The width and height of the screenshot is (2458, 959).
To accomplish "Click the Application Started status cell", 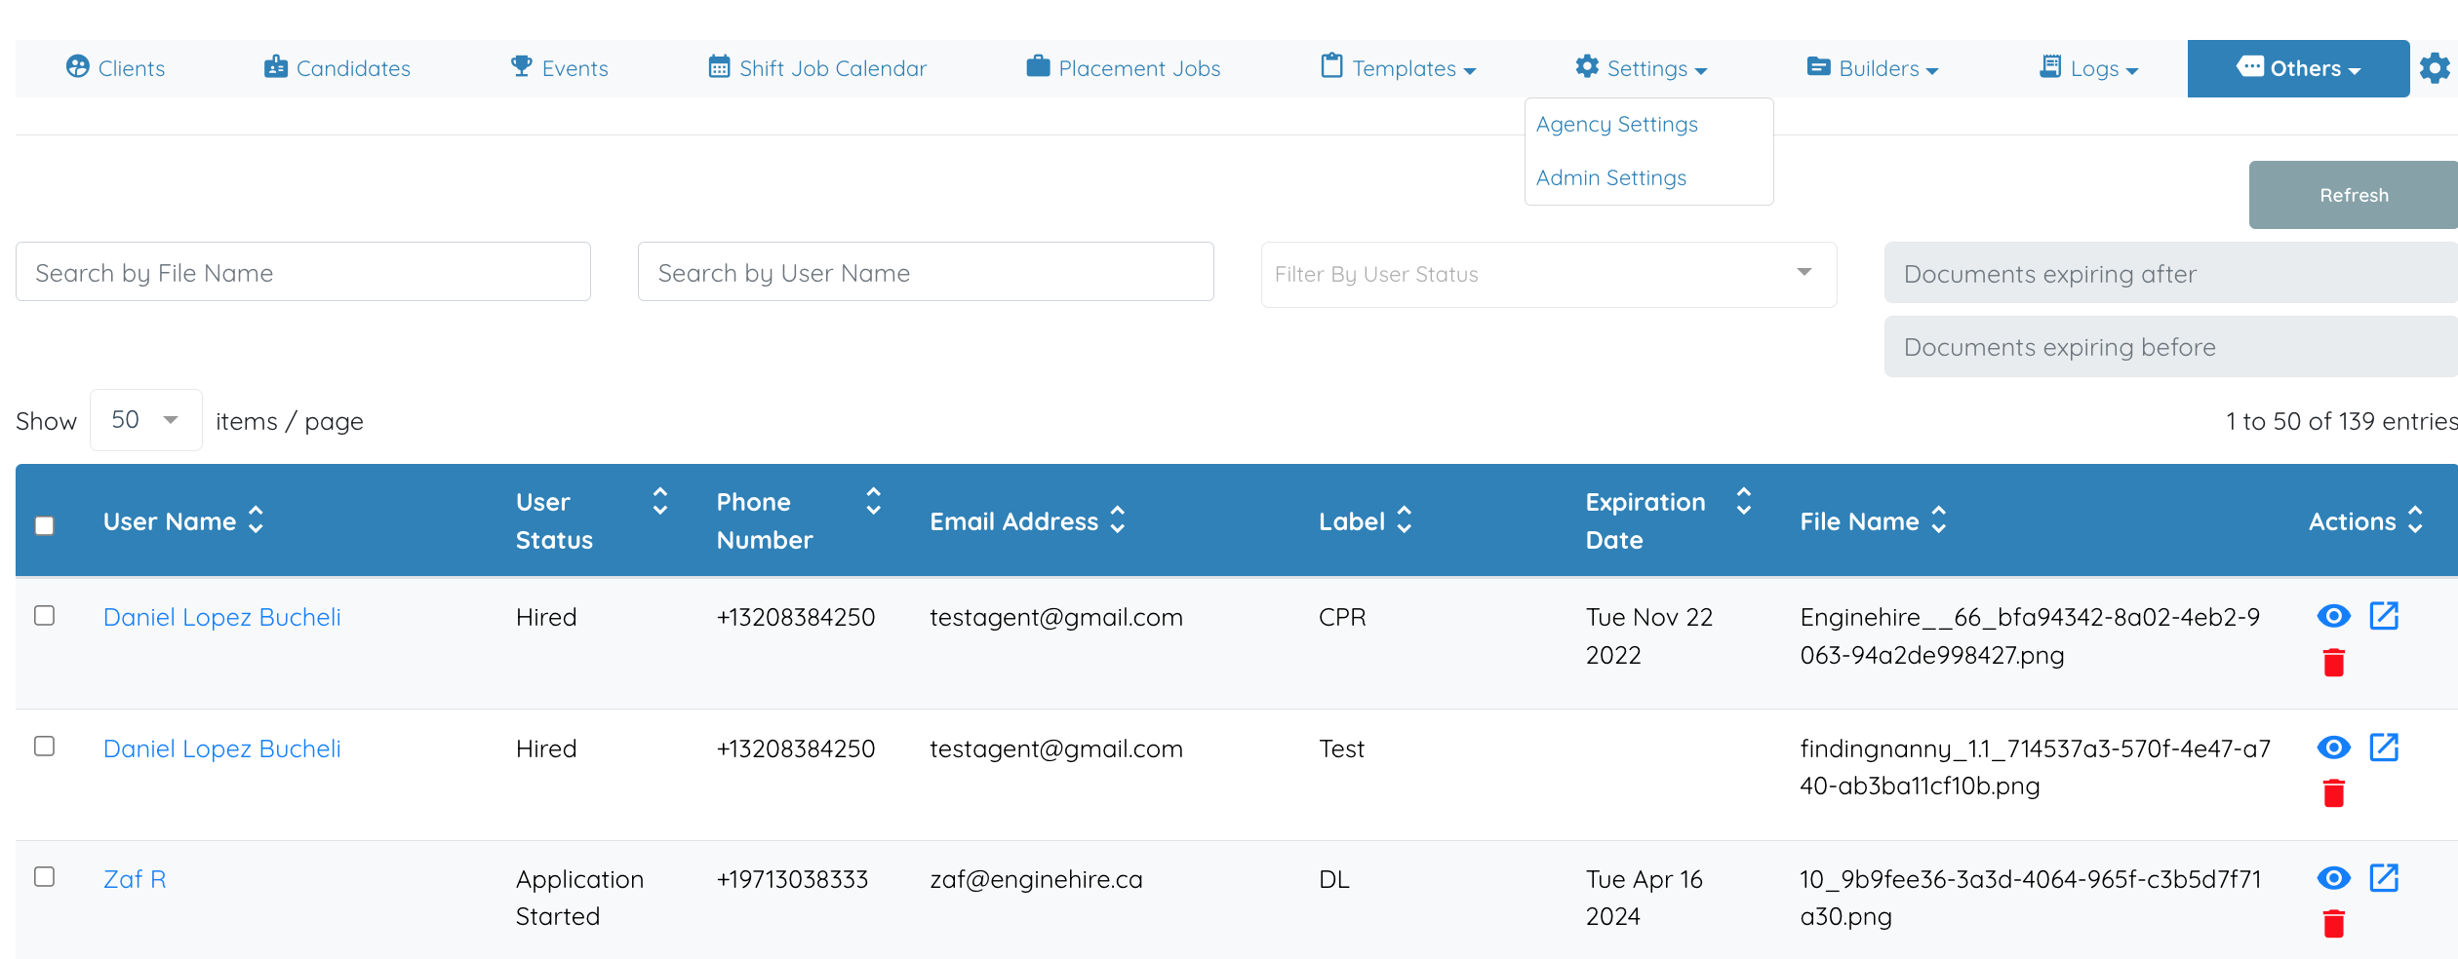I will (579, 898).
